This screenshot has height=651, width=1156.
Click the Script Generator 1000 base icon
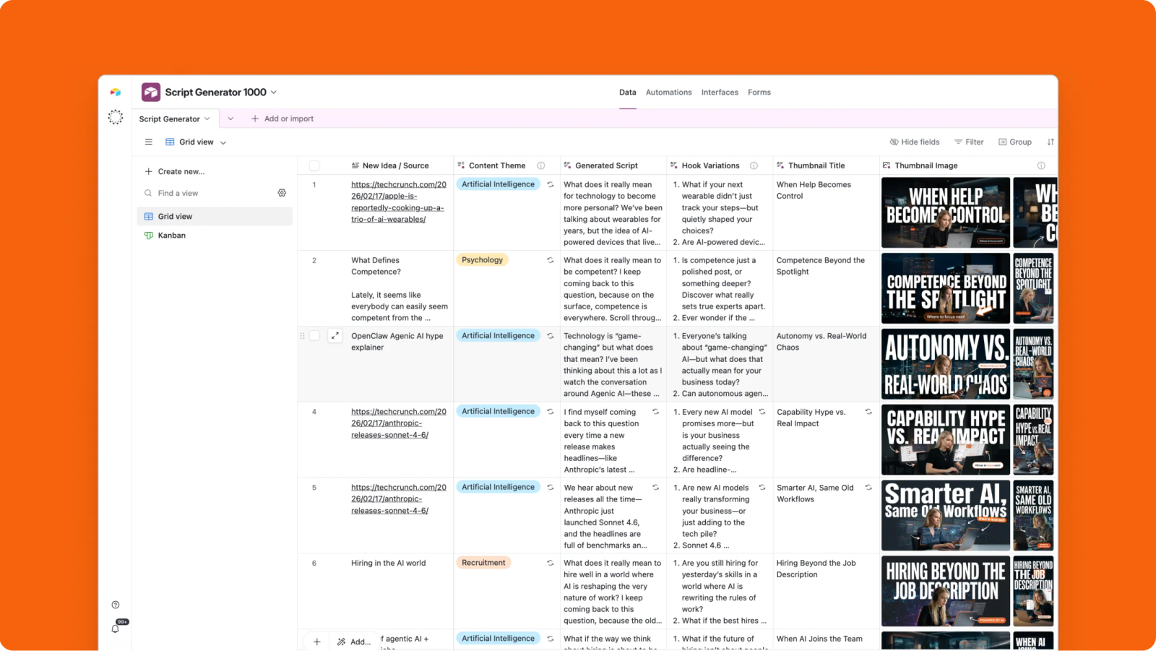[151, 92]
